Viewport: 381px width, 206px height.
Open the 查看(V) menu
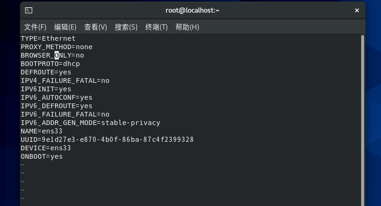tap(95, 27)
